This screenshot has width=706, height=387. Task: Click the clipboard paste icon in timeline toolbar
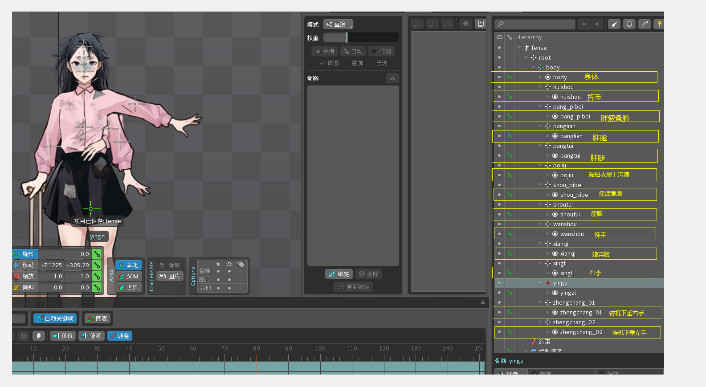[x=39, y=336]
